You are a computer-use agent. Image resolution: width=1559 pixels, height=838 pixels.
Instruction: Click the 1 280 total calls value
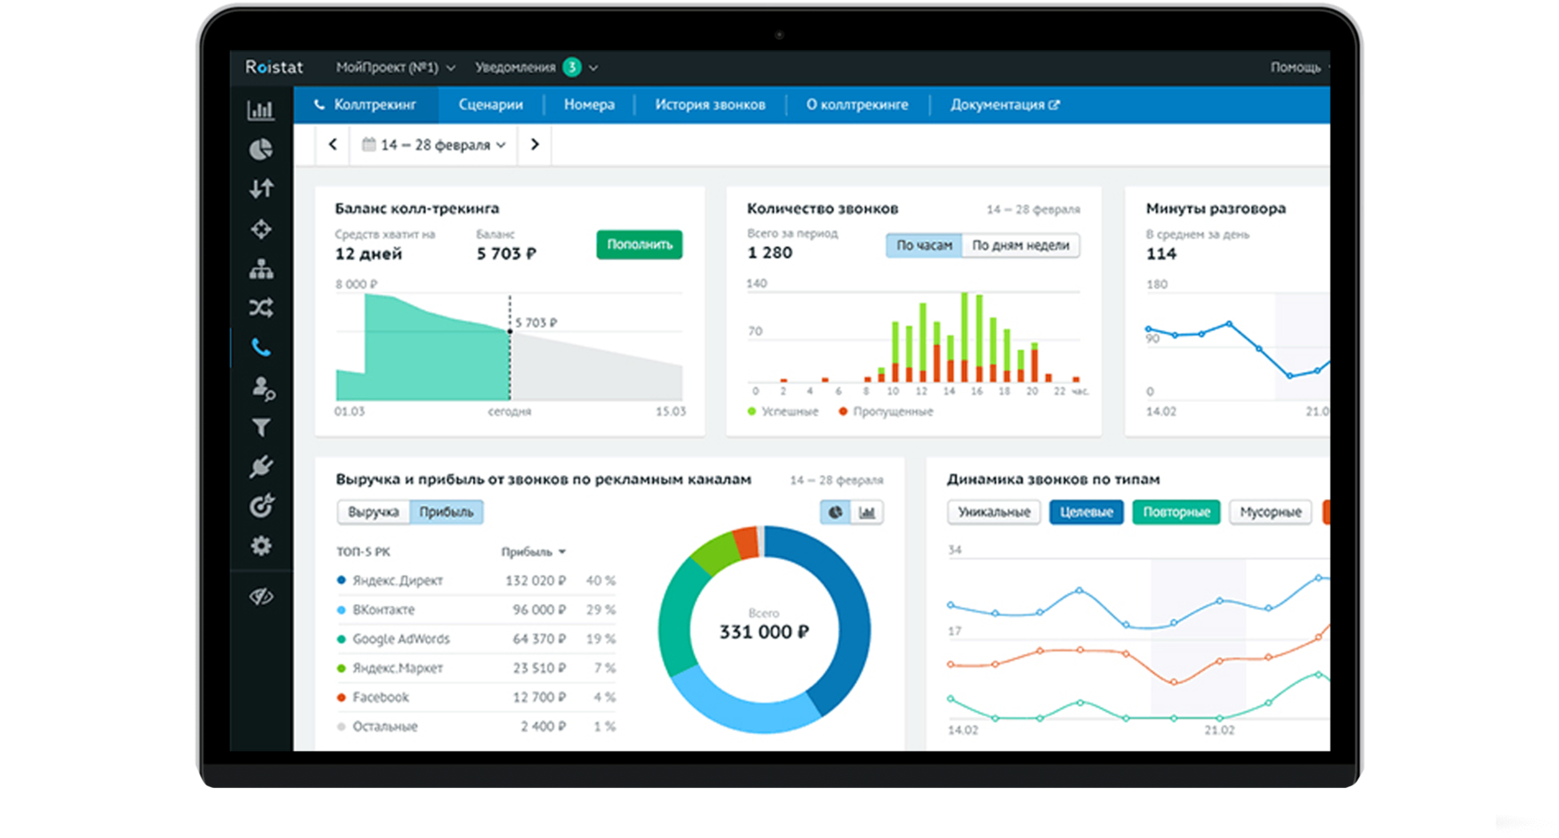[770, 253]
